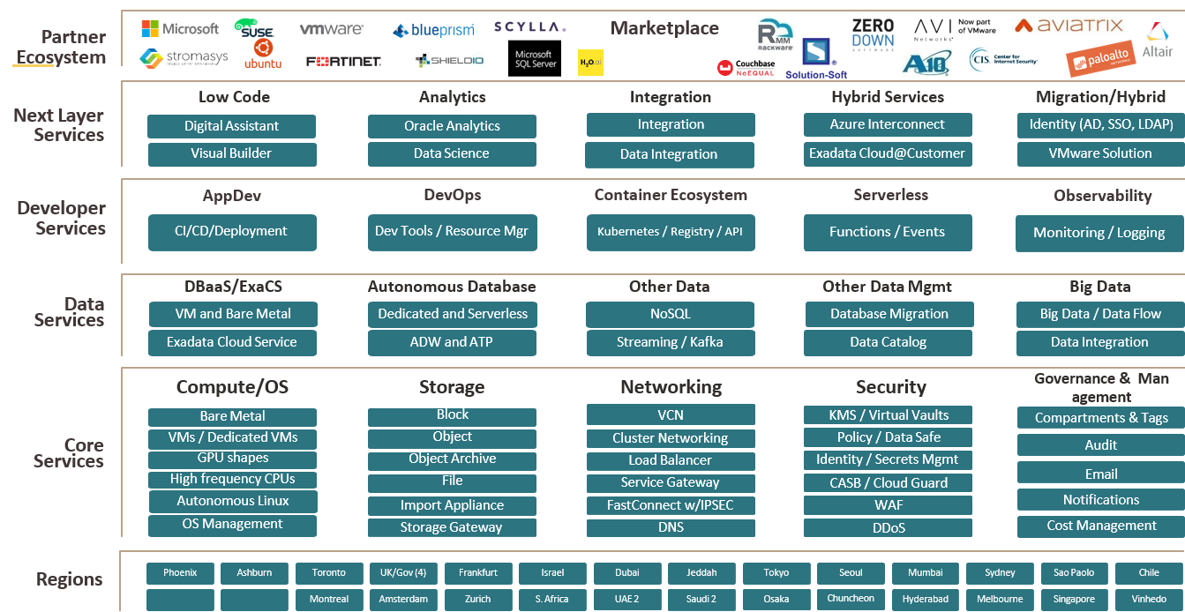Screen dimensions: 1185x612
Task: Select Object Archive storage
Action: pos(452,459)
